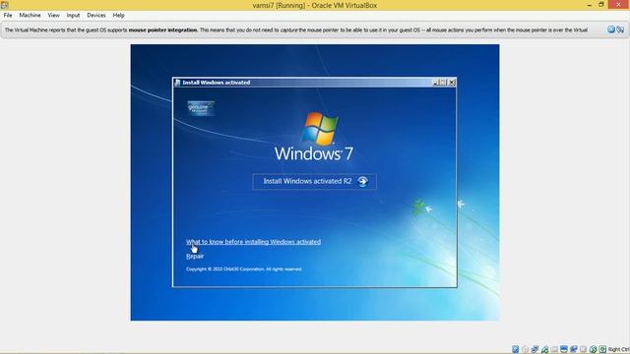Click hard disk activity status icon
The height and width of the screenshot is (354, 630).
click(515, 349)
